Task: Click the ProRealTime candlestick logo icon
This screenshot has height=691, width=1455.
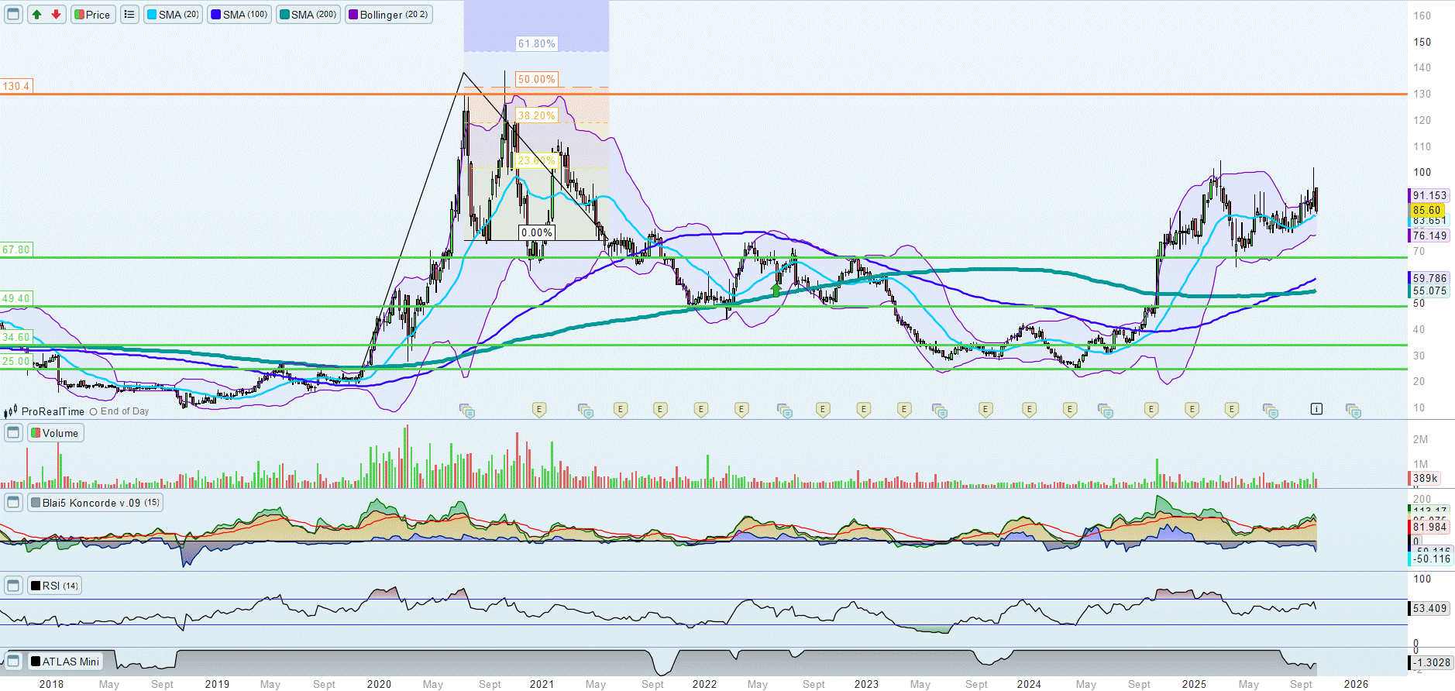Action: 11,412
